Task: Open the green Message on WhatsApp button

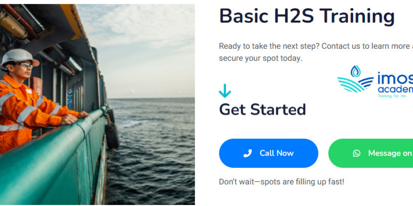Action: click(x=371, y=153)
